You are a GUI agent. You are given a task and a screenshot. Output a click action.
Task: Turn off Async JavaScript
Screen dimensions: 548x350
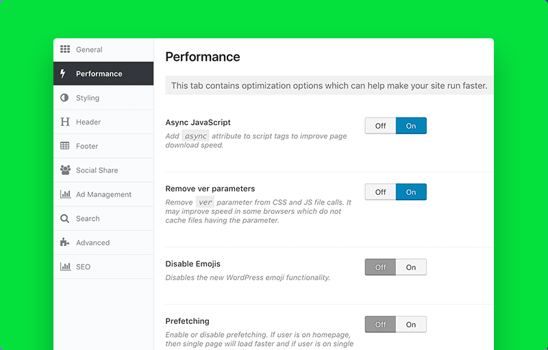click(x=380, y=126)
